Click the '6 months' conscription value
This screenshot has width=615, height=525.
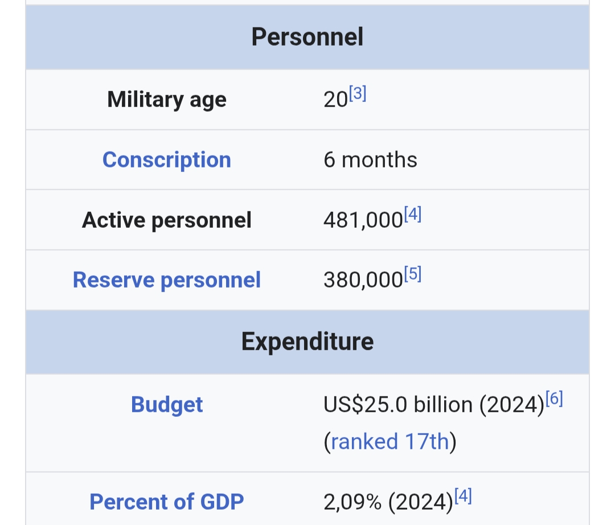[370, 160]
